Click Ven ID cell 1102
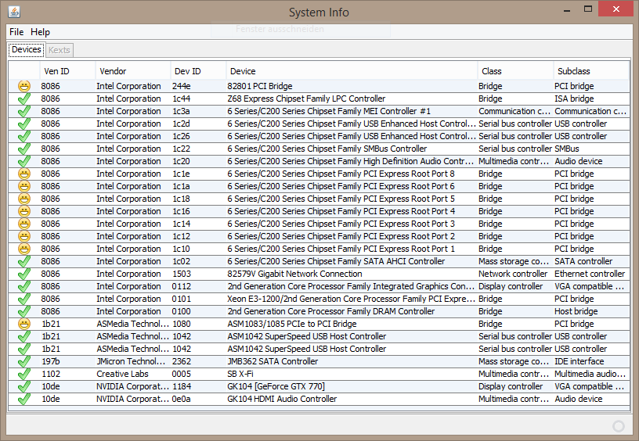This screenshot has height=441, width=639. click(x=67, y=374)
